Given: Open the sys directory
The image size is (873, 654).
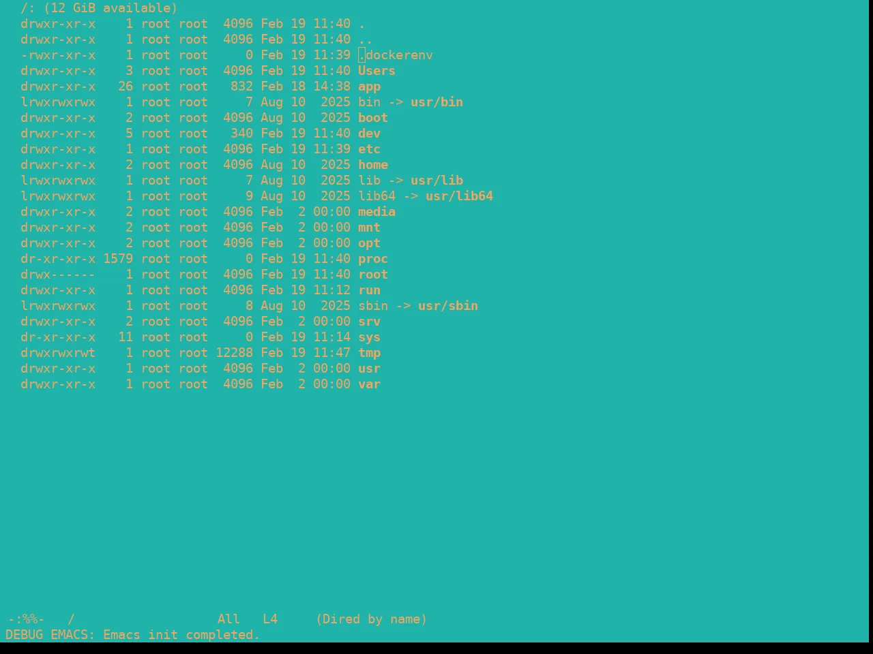Looking at the screenshot, I should 369,337.
